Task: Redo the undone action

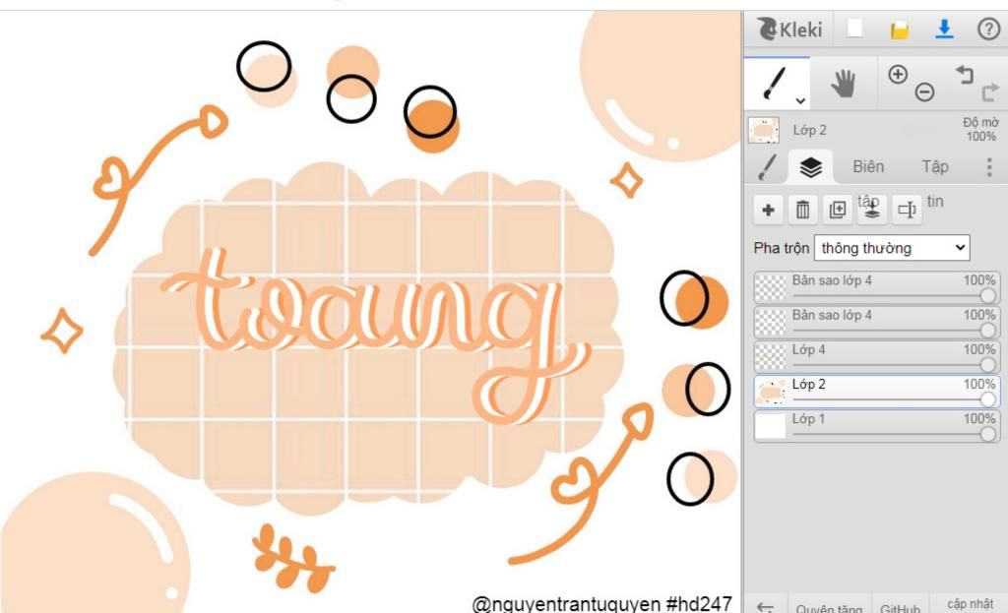Action: (x=990, y=92)
